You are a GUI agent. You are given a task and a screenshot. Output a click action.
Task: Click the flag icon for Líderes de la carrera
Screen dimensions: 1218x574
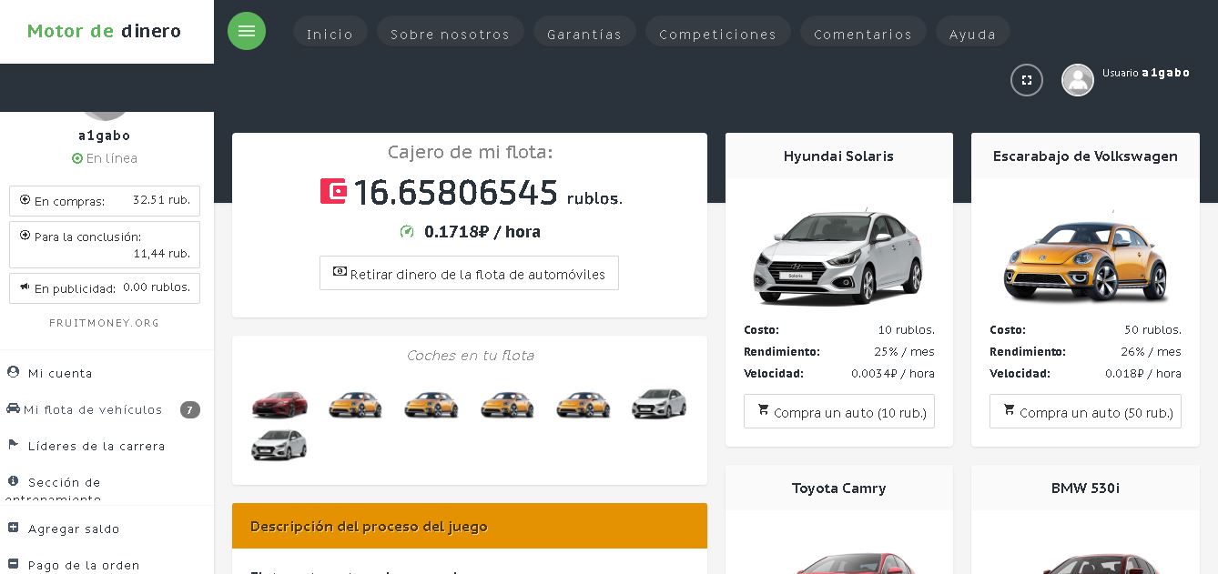click(x=13, y=445)
